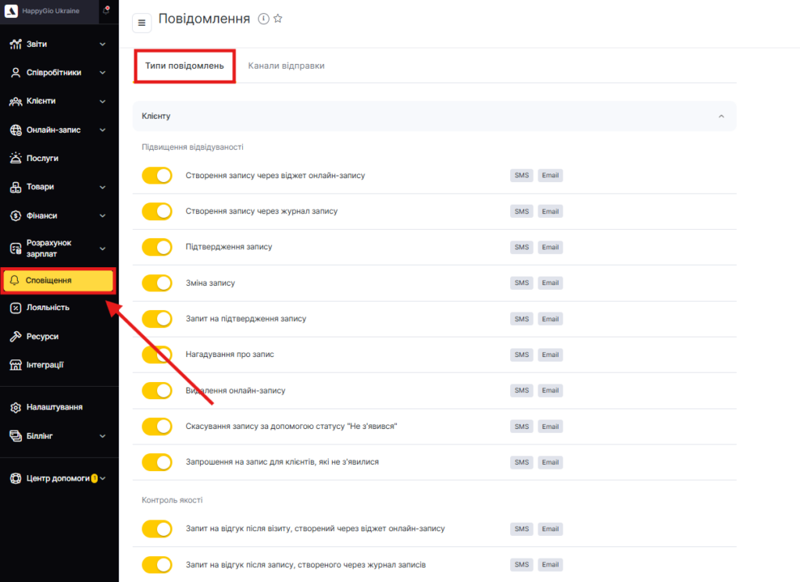Star the Повідомлення page as favorite
The image size is (800, 582).
click(277, 19)
